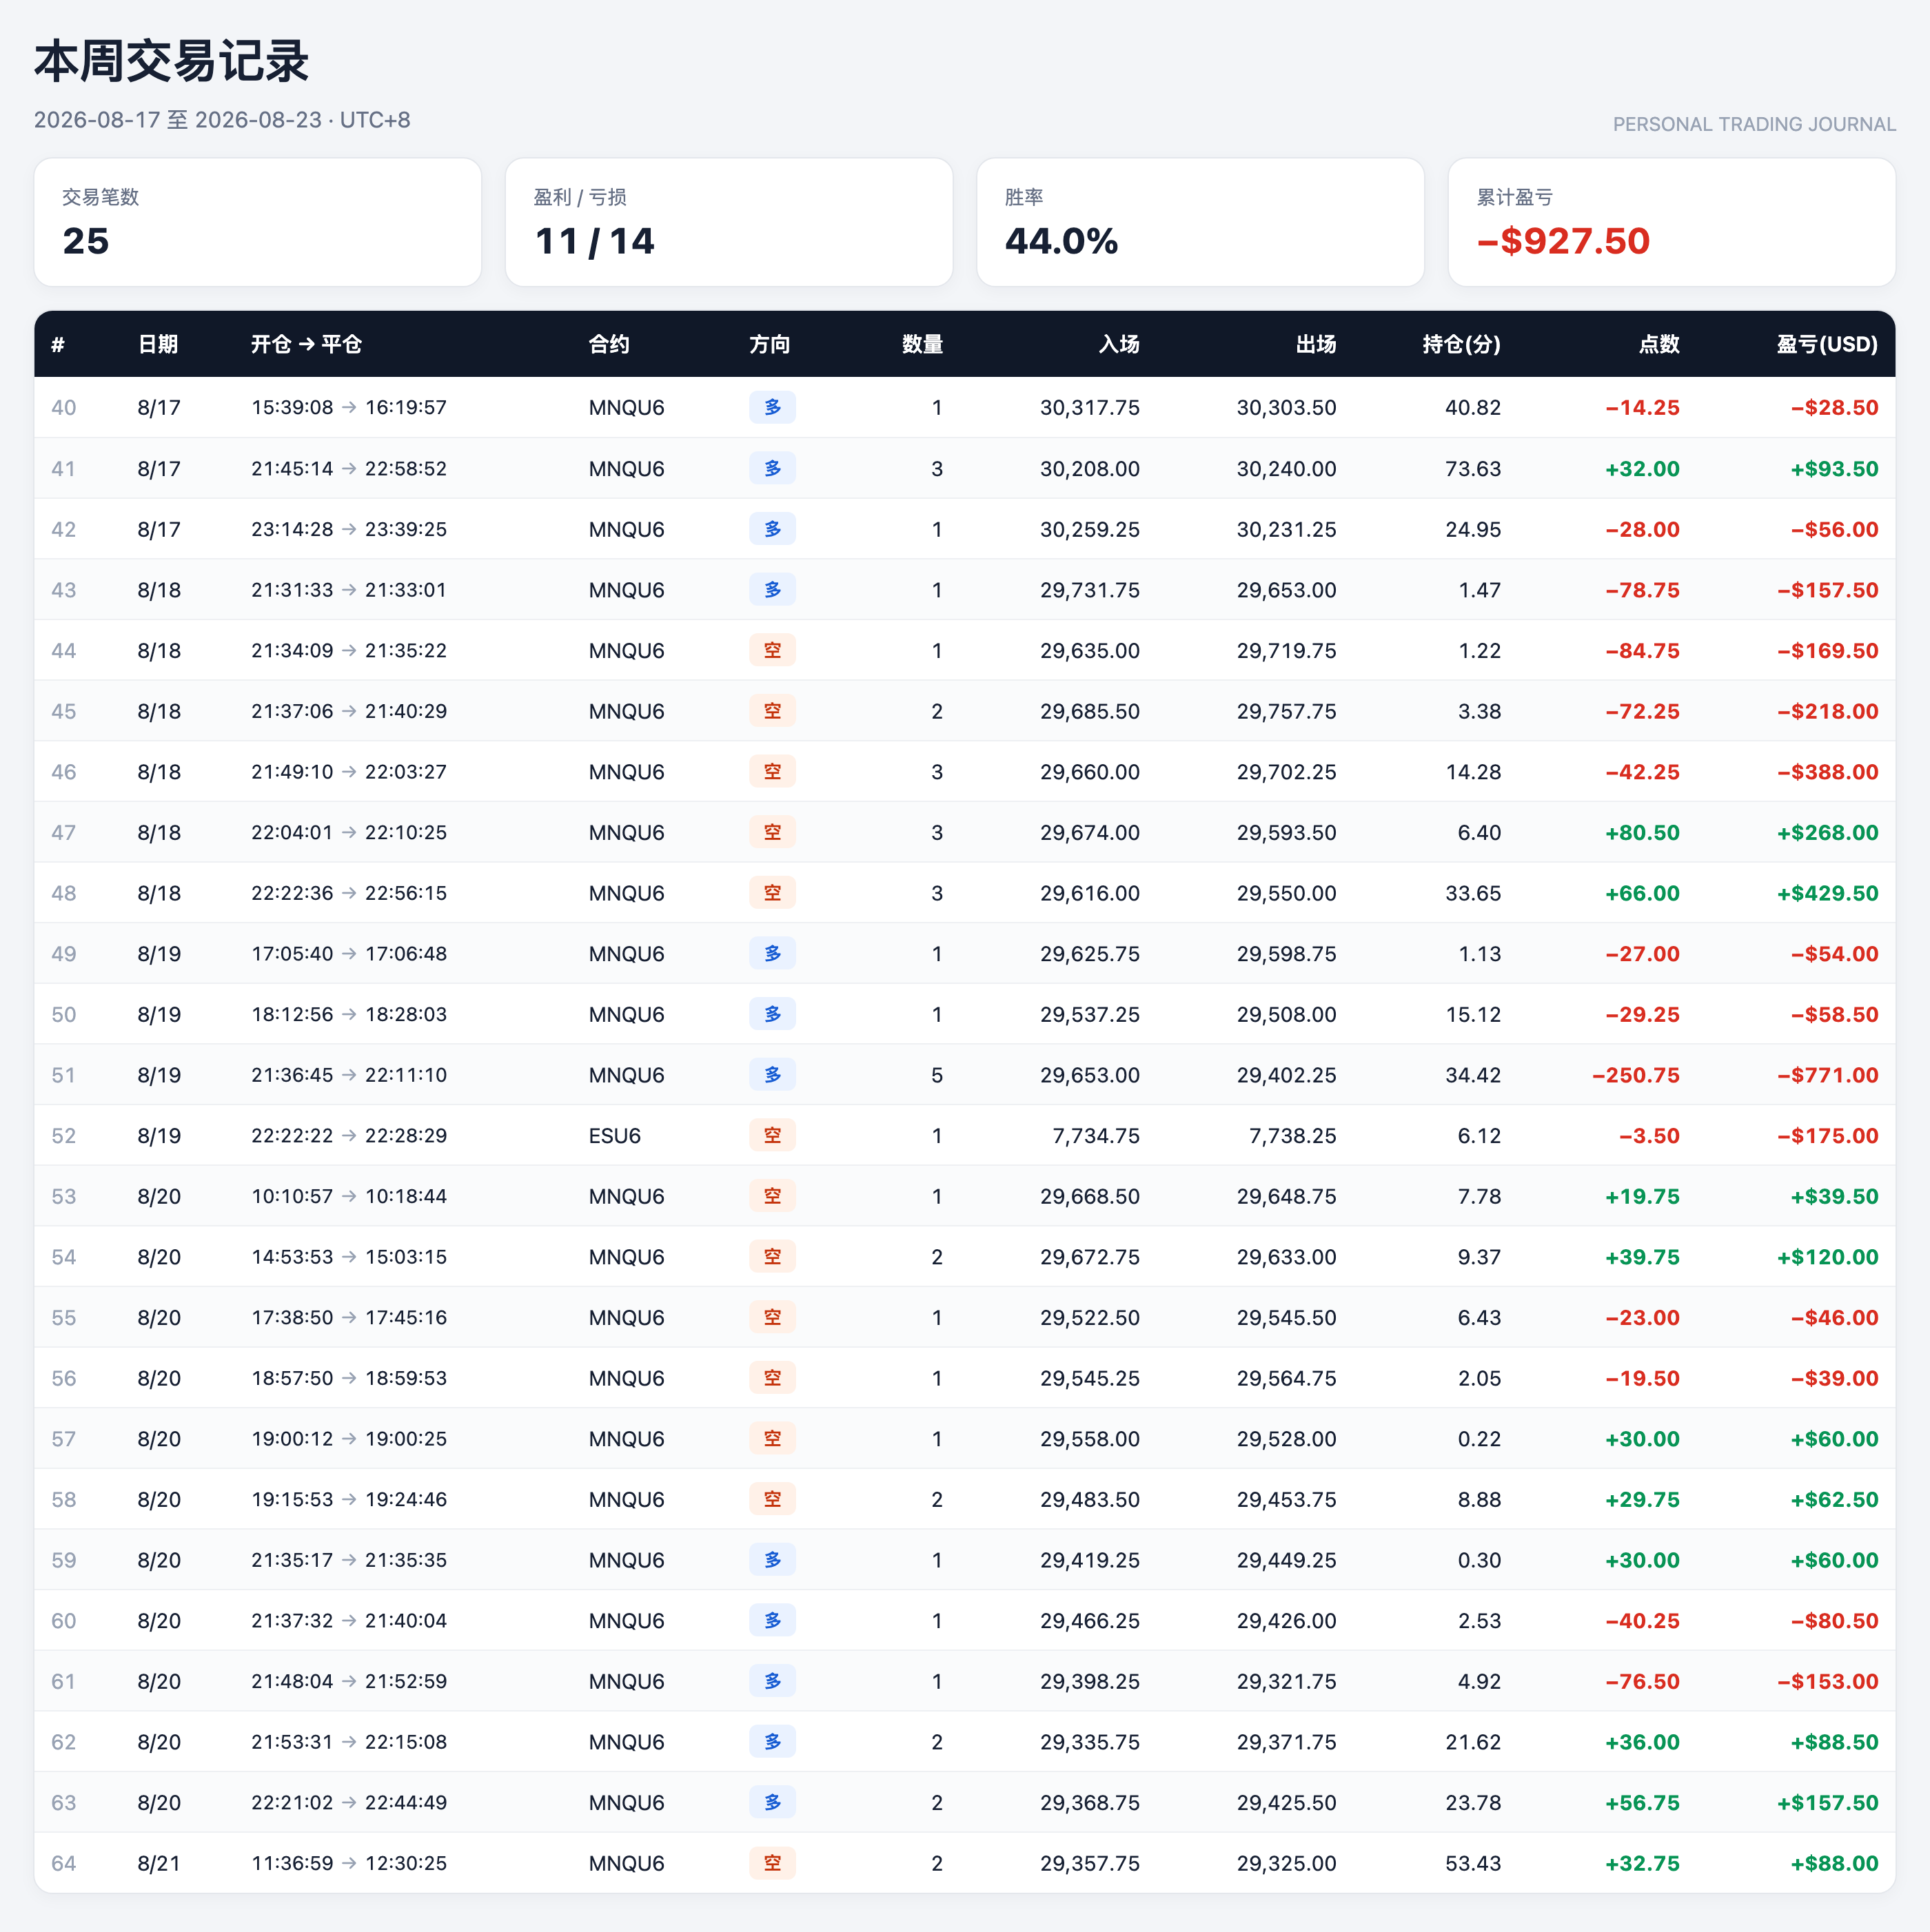Click the +$157.50 profit in trade 63

1827,1803
